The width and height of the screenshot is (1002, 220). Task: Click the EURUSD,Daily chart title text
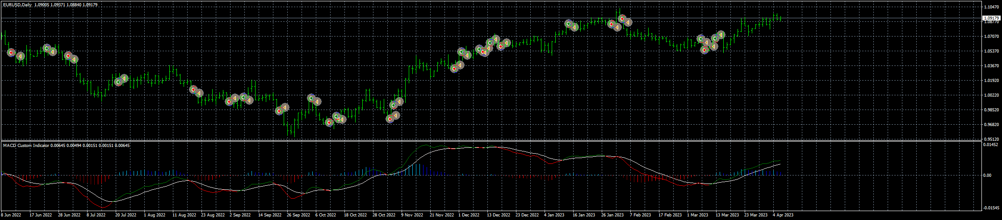[17, 4]
